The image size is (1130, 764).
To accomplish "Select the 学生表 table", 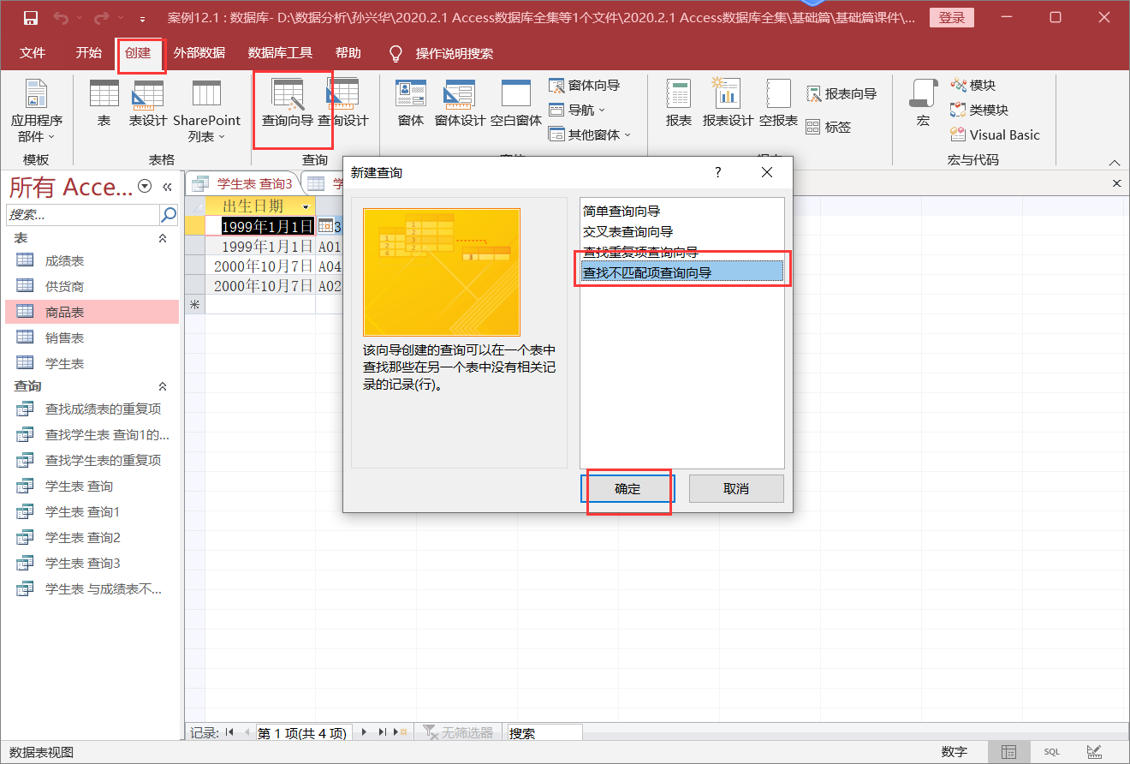I will tap(92, 363).
